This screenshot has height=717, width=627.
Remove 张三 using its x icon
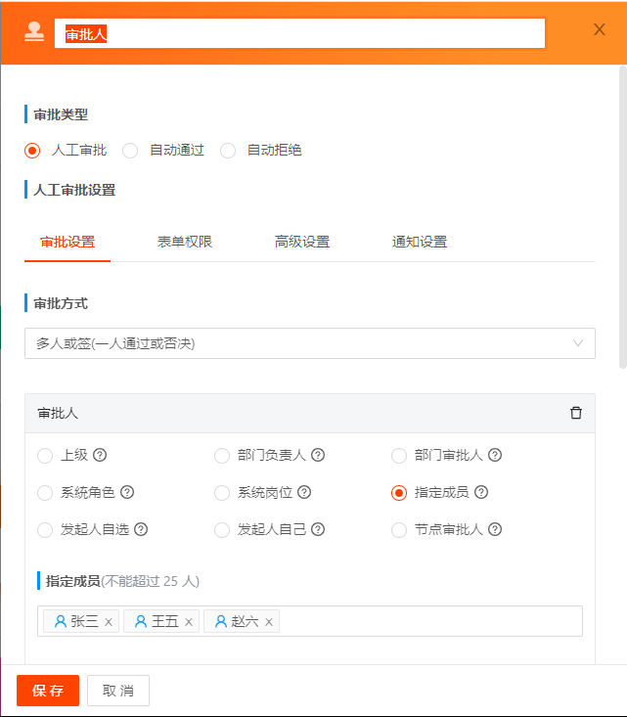(109, 622)
